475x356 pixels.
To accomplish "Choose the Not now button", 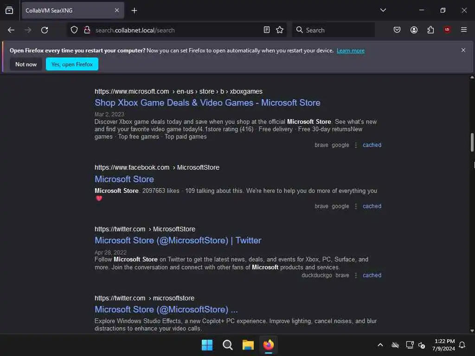I will 26,64.
